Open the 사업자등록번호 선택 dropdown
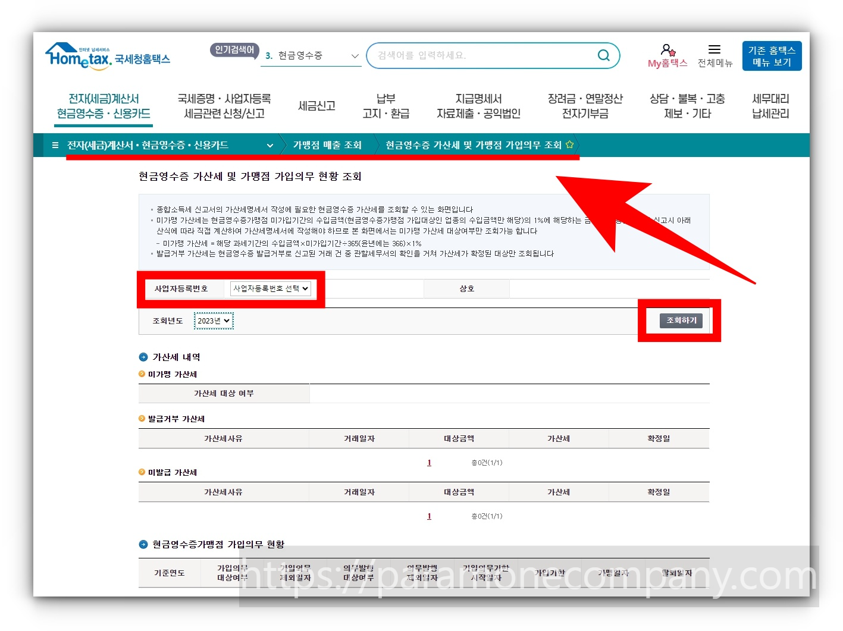This screenshot has height=631, width=843. (x=271, y=288)
